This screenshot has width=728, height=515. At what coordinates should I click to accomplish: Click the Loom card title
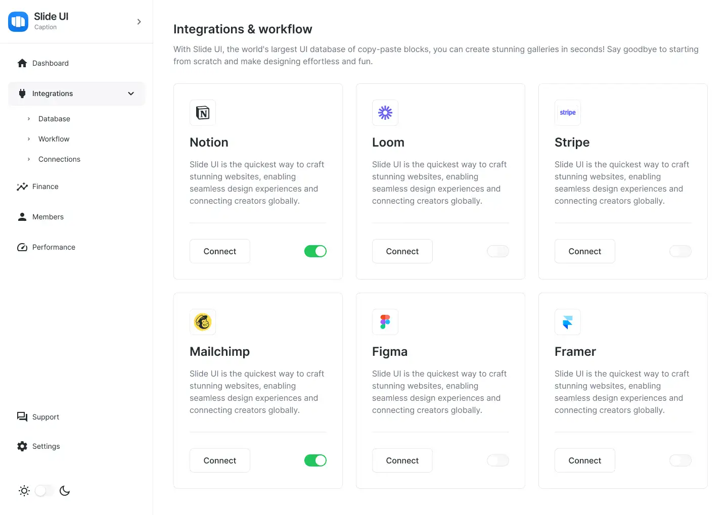point(388,143)
